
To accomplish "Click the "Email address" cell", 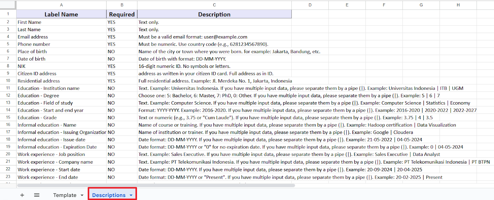I will point(61,37).
